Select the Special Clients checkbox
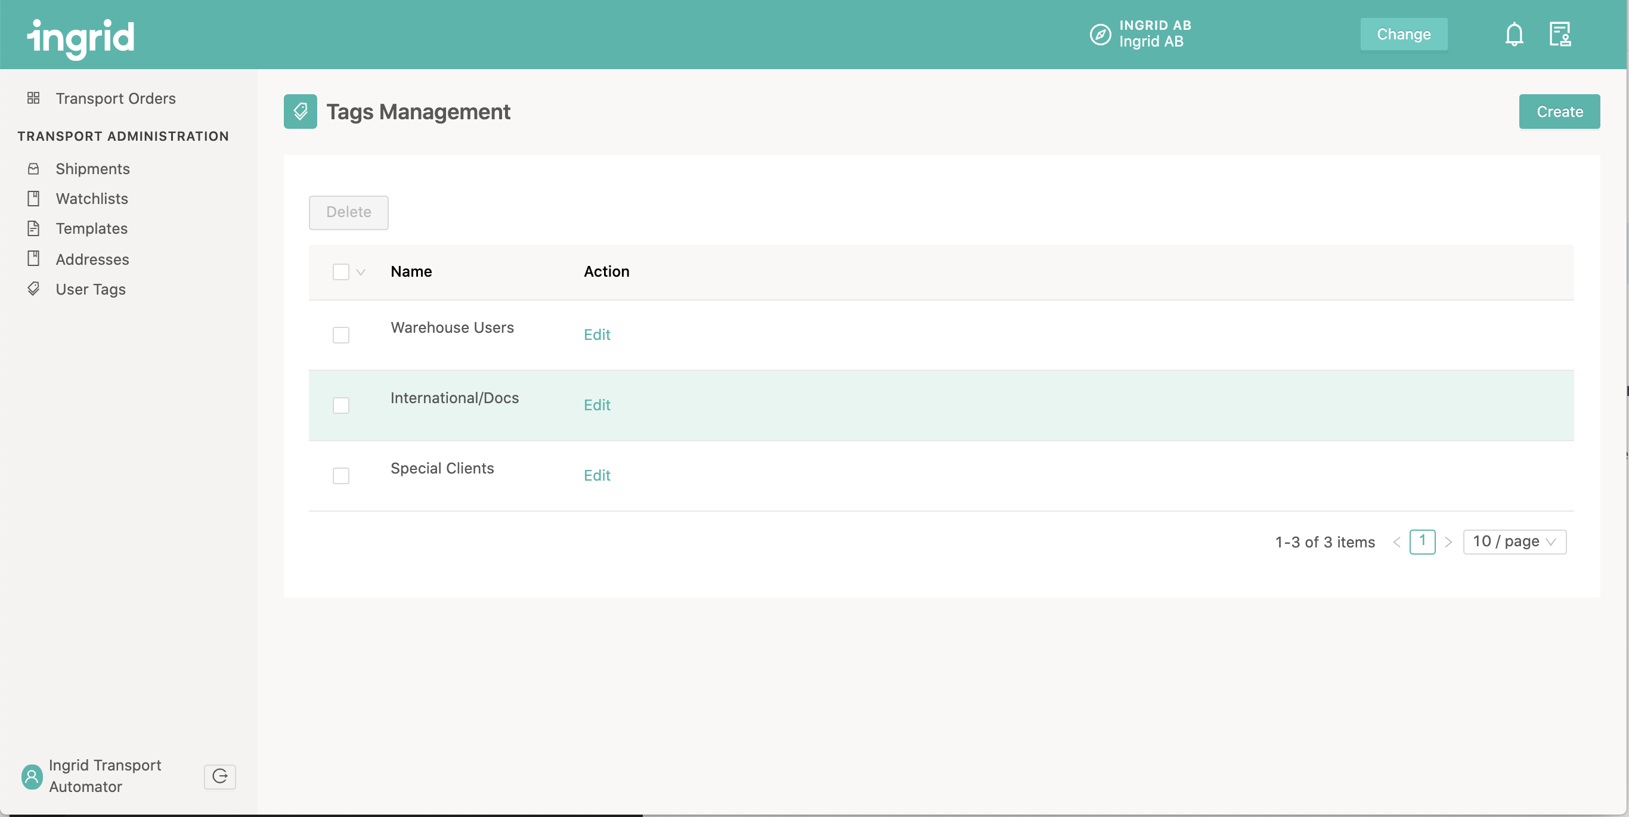Image resolution: width=1629 pixels, height=817 pixels. click(340, 475)
